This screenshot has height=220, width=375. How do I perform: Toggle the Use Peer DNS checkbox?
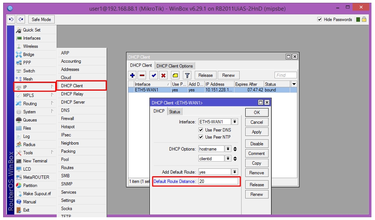point(201,130)
